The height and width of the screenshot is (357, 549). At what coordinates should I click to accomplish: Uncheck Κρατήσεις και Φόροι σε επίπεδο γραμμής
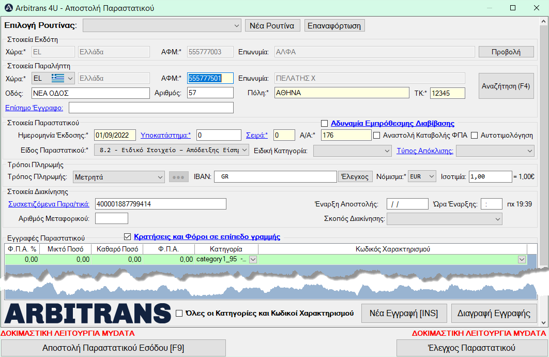pyautogui.click(x=128, y=237)
